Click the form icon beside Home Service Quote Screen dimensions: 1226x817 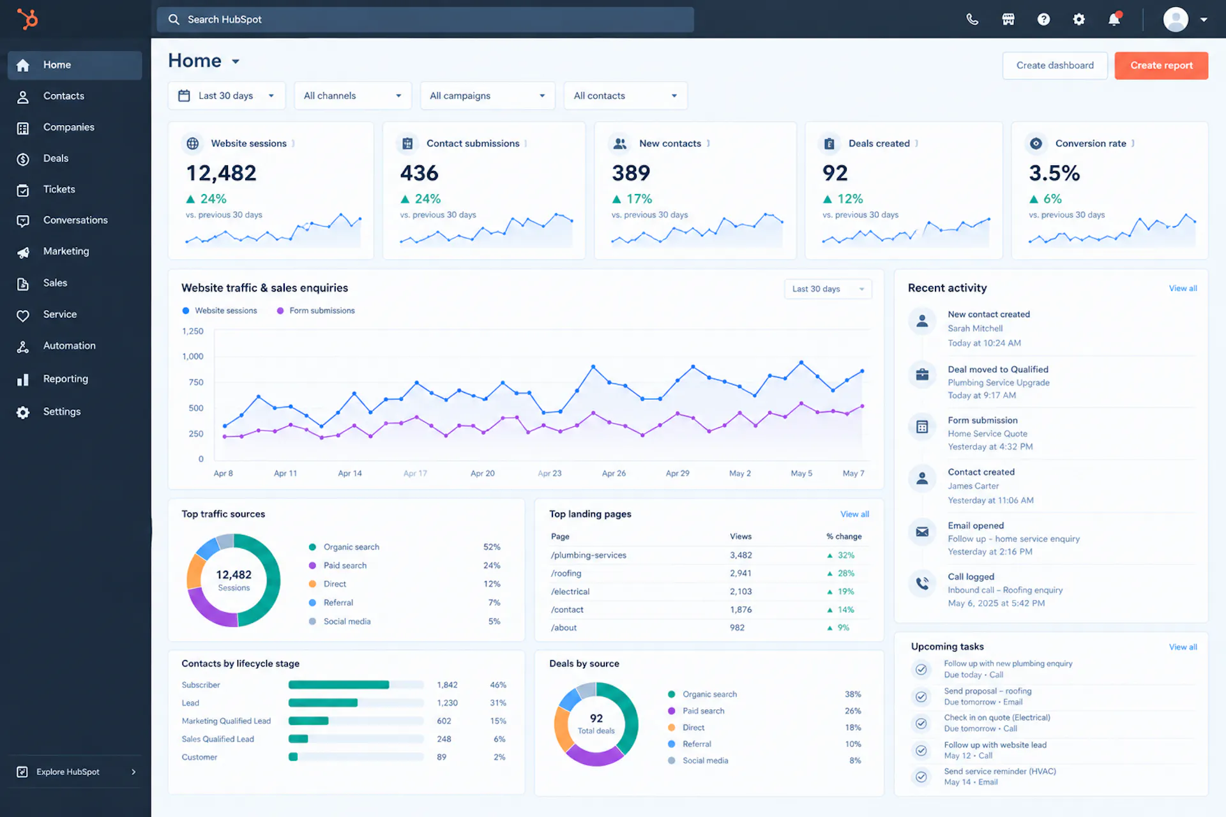(x=922, y=427)
